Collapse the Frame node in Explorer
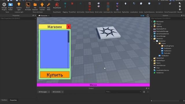Screen dimensions: 185x104 click(x=157, y=44)
